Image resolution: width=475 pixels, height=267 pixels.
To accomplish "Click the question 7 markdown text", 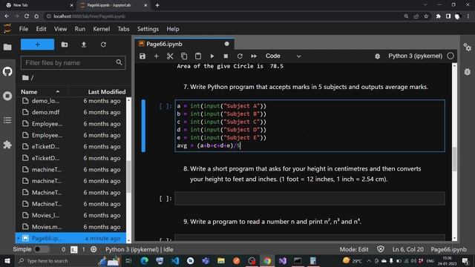I will tap(306, 87).
